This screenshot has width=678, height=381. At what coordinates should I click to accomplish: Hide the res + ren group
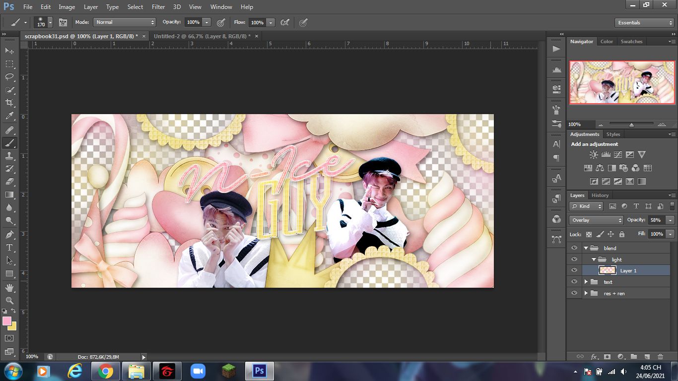[574, 293]
